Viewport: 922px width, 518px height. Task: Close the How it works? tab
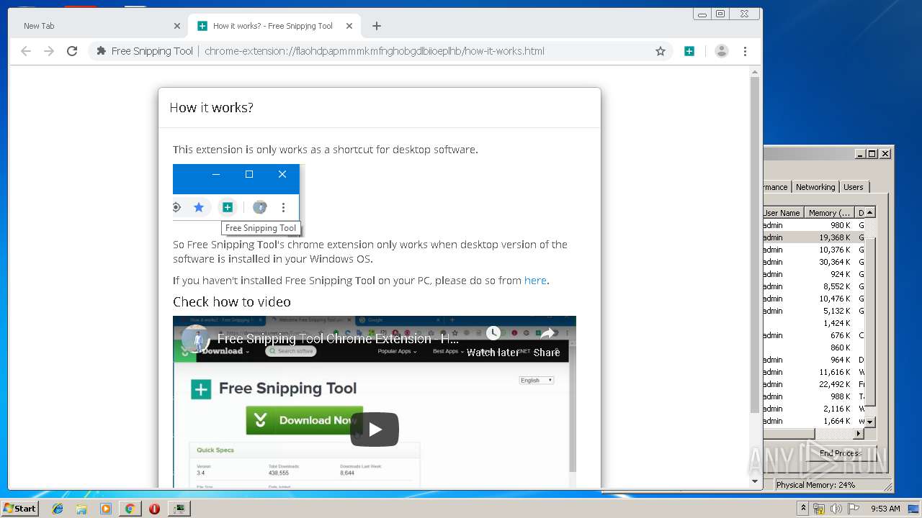point(349,26)
